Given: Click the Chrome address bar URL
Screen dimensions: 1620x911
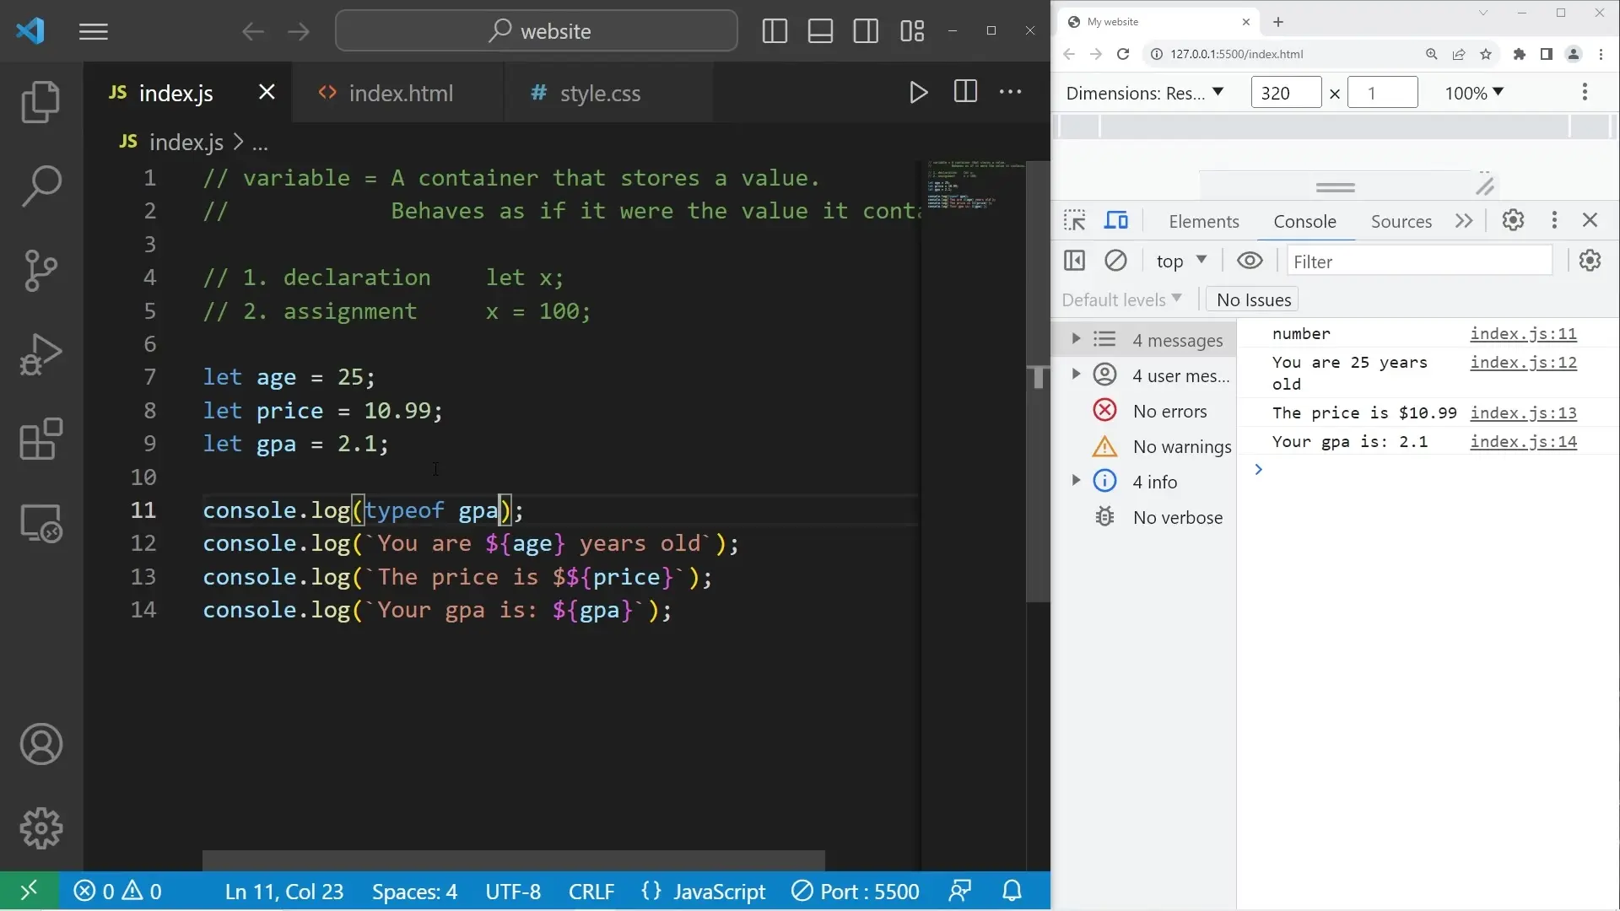Looking at the screenshot, I should 1236,54.
